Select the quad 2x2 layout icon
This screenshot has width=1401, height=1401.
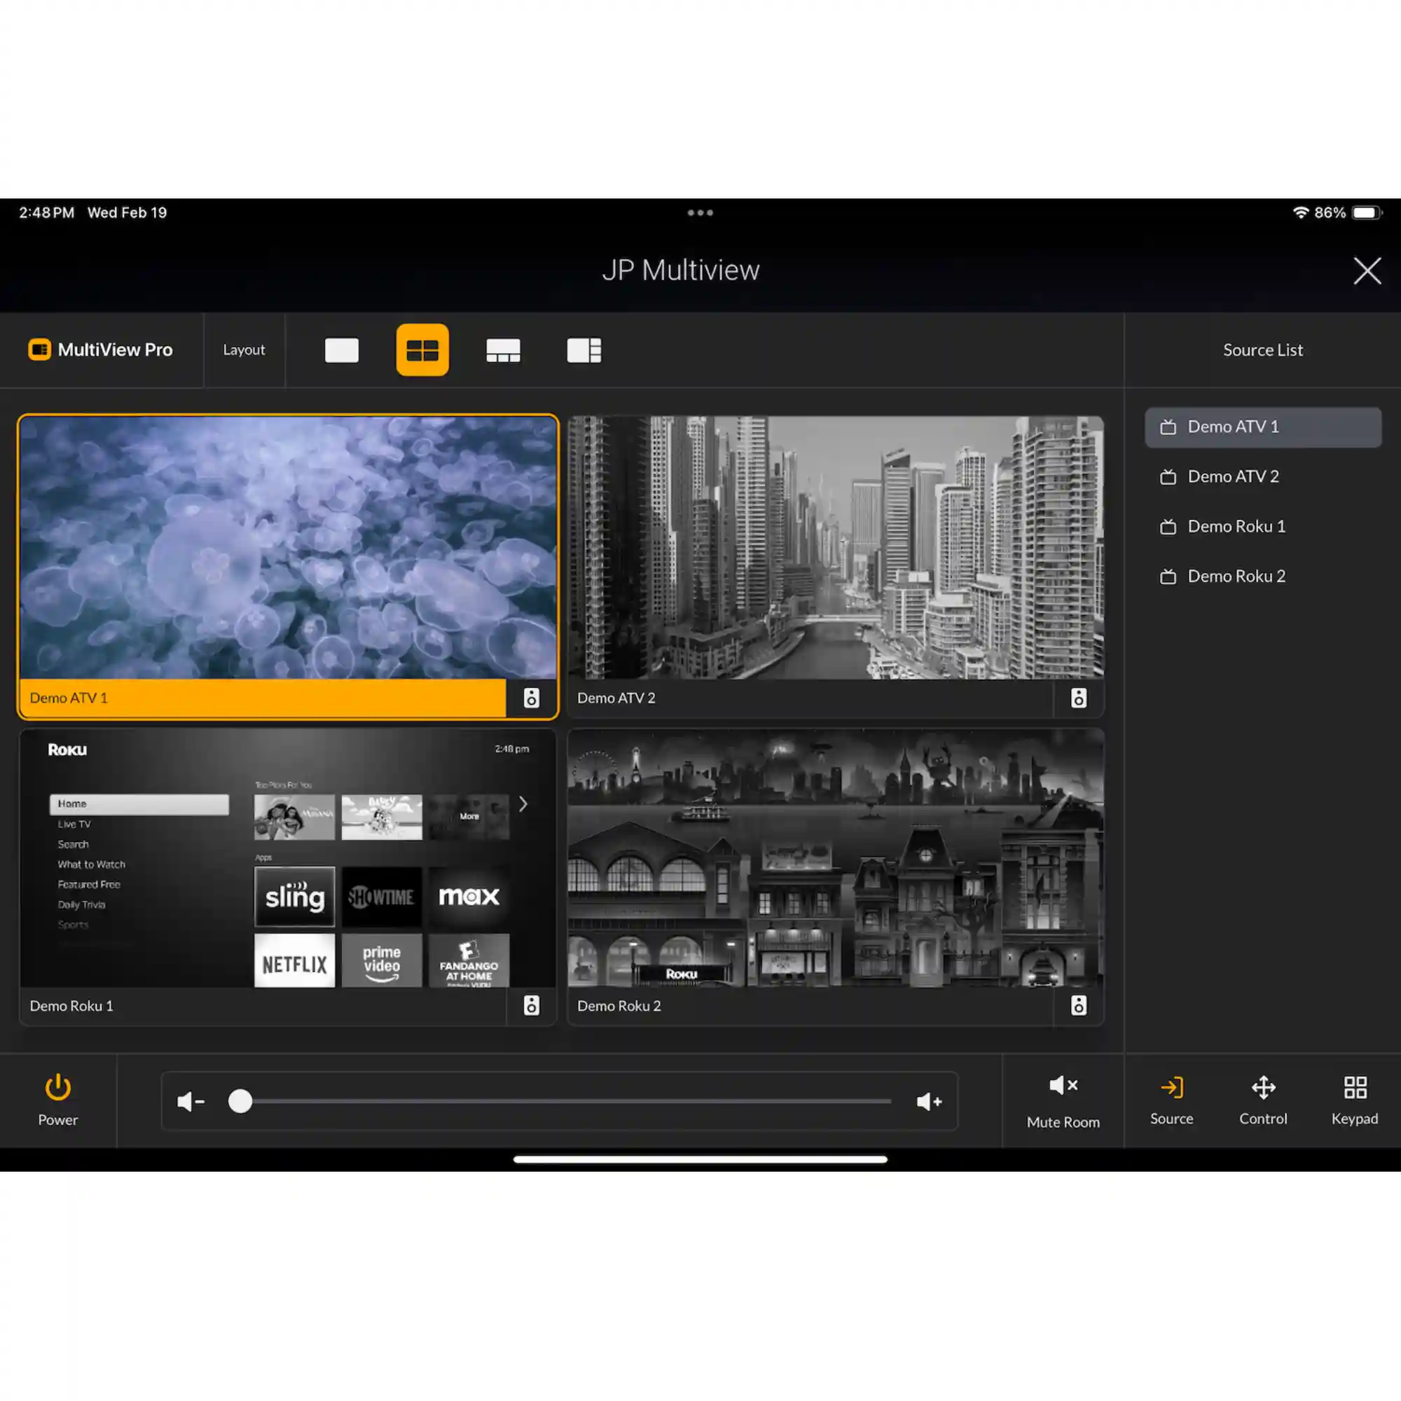(422, 350)
